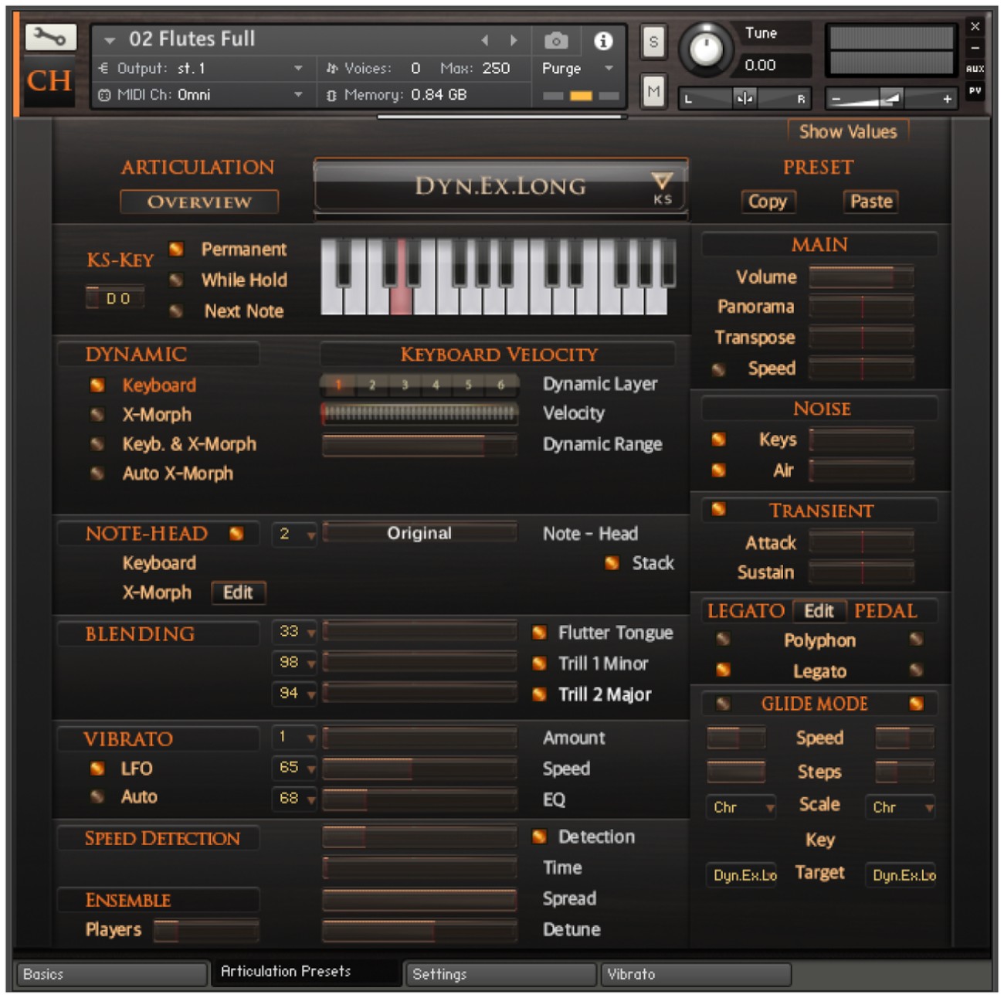Open the left Chr scale dropdown in Glide Mode
The image size is (1004, 998).
pos(739,807)
